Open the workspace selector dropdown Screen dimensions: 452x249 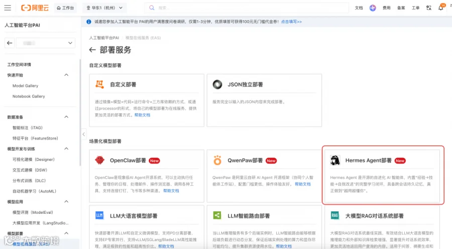pos(46,43)
